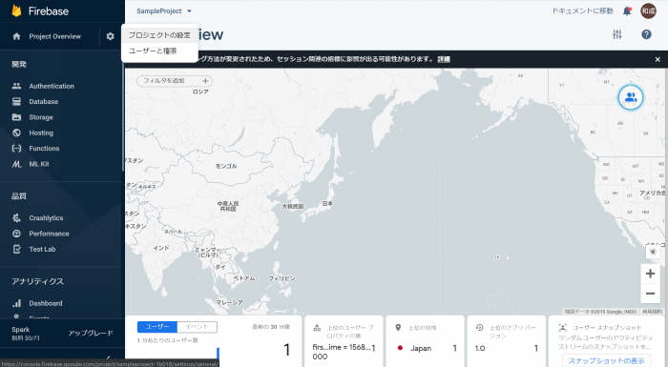Viewport: 668px width, 367px height.
Task: Open Project Overview home icon
Action: pyautogui.click(x=16, y=36)
